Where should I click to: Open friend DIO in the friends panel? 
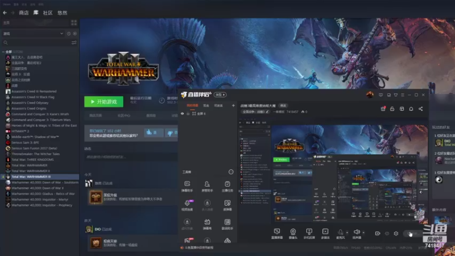pos(444,143)
